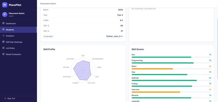This screenshot has height=102, width=218.
Task: Navigate to Job Roles
Action: pyautogui.click(x=18, y=48)
